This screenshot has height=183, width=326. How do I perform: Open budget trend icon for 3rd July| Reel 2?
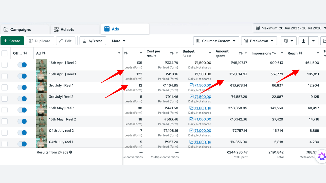click(192, 97)
